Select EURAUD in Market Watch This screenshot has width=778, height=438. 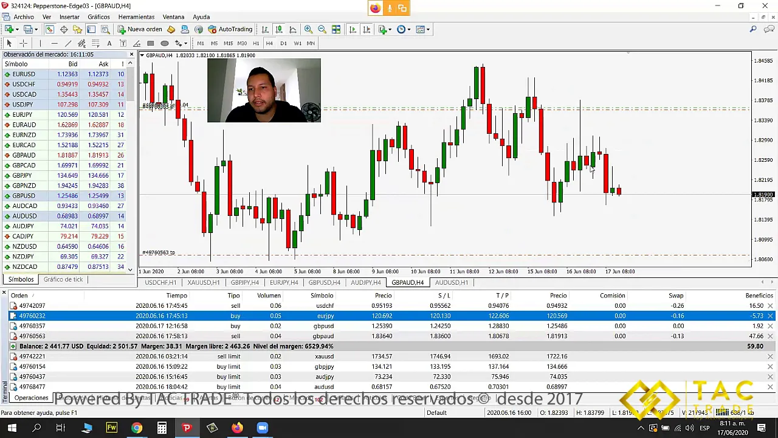[x=63, y=125]
